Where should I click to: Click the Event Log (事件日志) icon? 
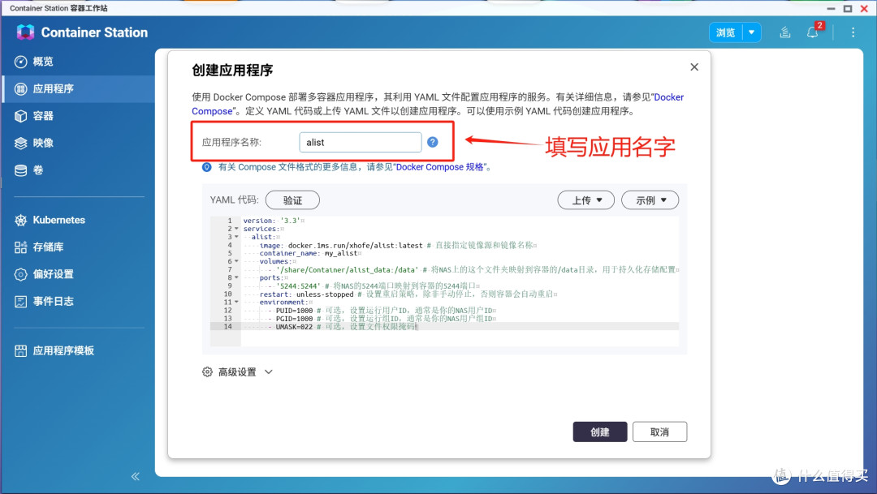pos(20,302)
